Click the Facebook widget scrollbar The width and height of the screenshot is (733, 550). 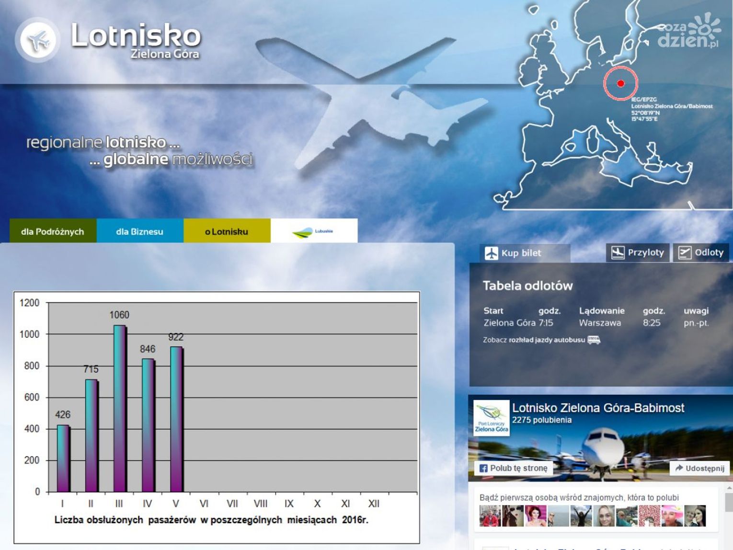tap(729, 503)
